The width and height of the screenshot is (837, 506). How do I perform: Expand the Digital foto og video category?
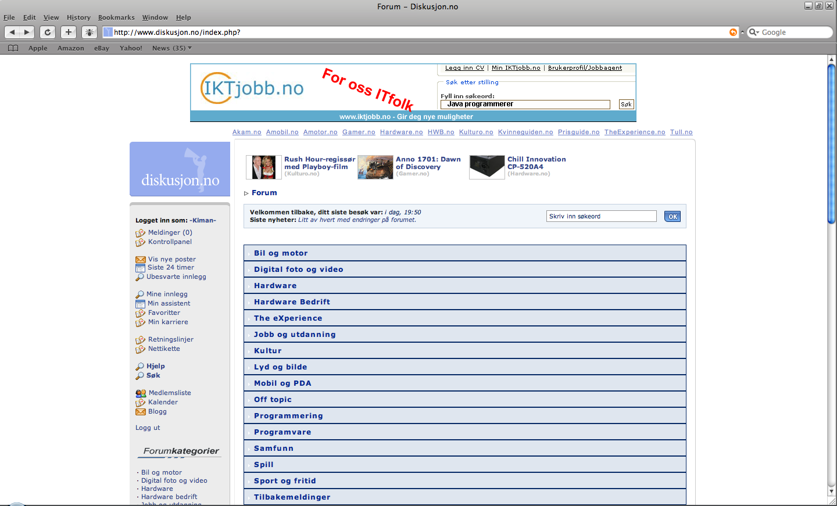coord(465,270)
